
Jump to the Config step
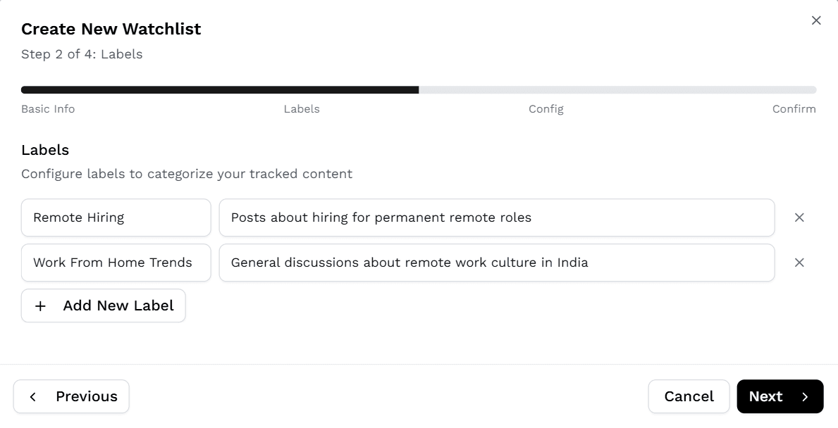tap(546, 109)
